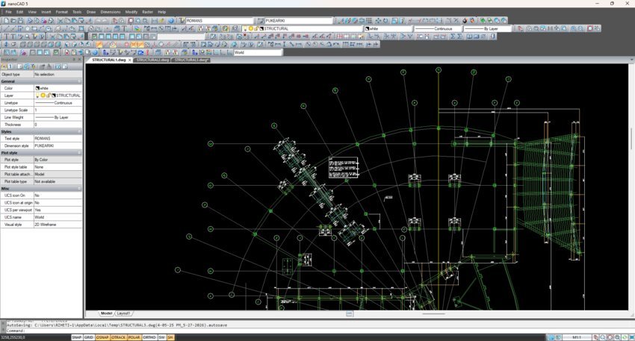Click the first Sigma sum icon
635x341 pixels.
coord(453,37)
